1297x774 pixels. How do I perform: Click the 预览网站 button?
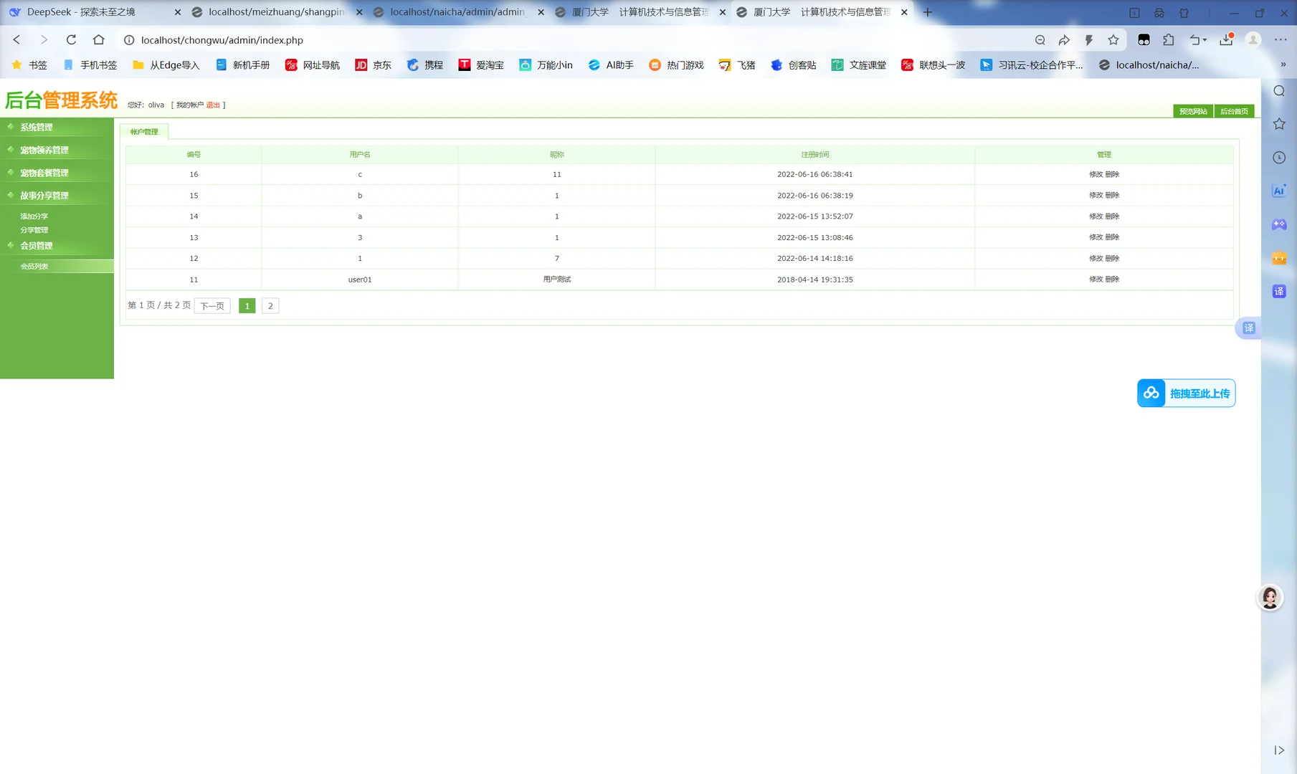[x=1192, y=111]
